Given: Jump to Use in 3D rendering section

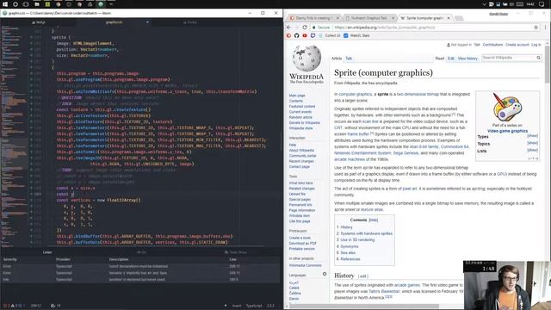Looking at the screenshot, I should (x=357, y=239).
